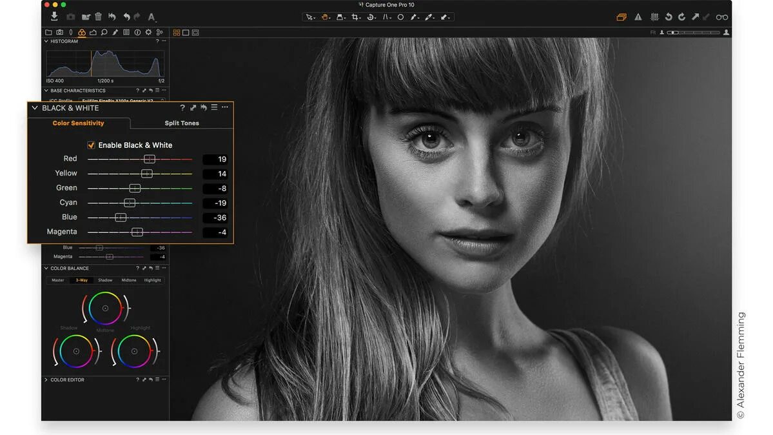Open the Capture camera tool tab
Viewport: 773px width, 435px height.
point(60,32)
